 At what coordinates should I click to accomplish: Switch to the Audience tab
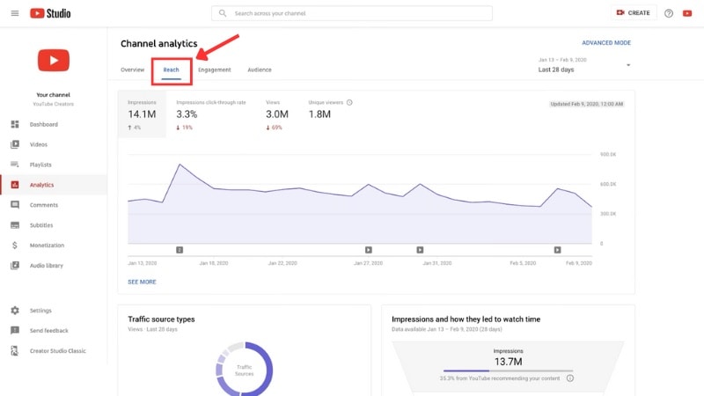(260, 70)
